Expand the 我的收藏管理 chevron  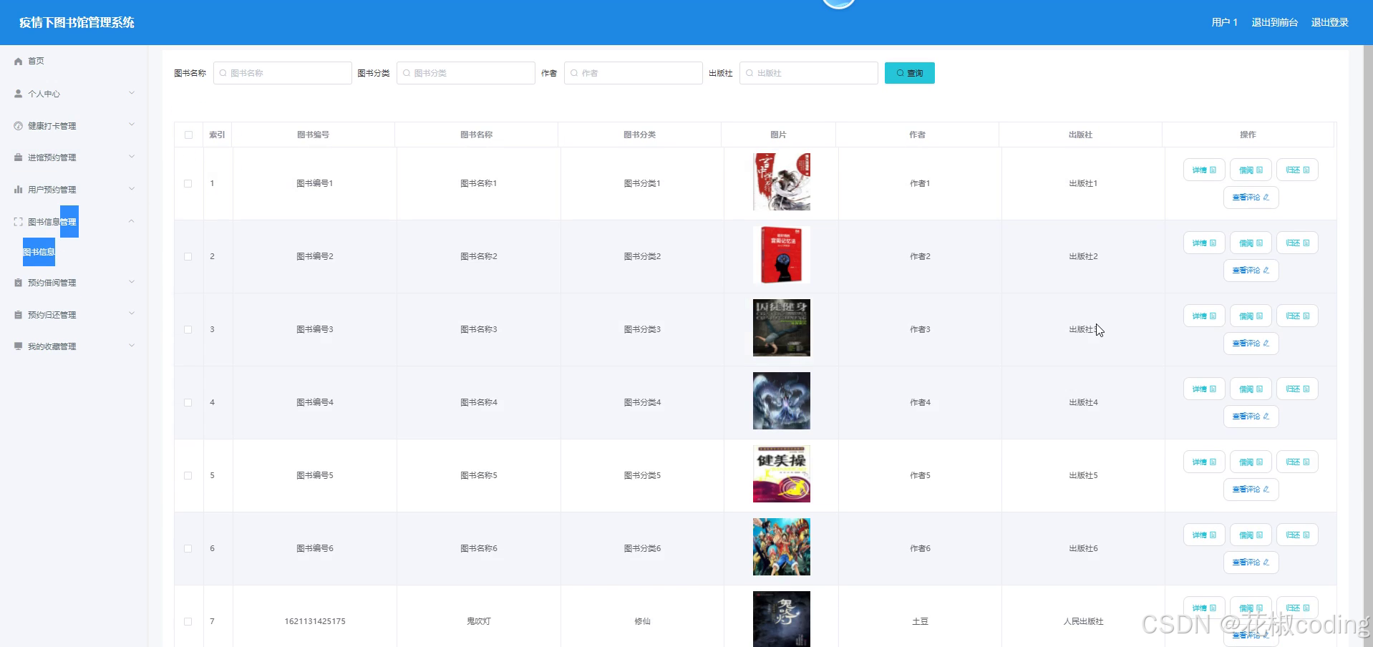point(132,346)
